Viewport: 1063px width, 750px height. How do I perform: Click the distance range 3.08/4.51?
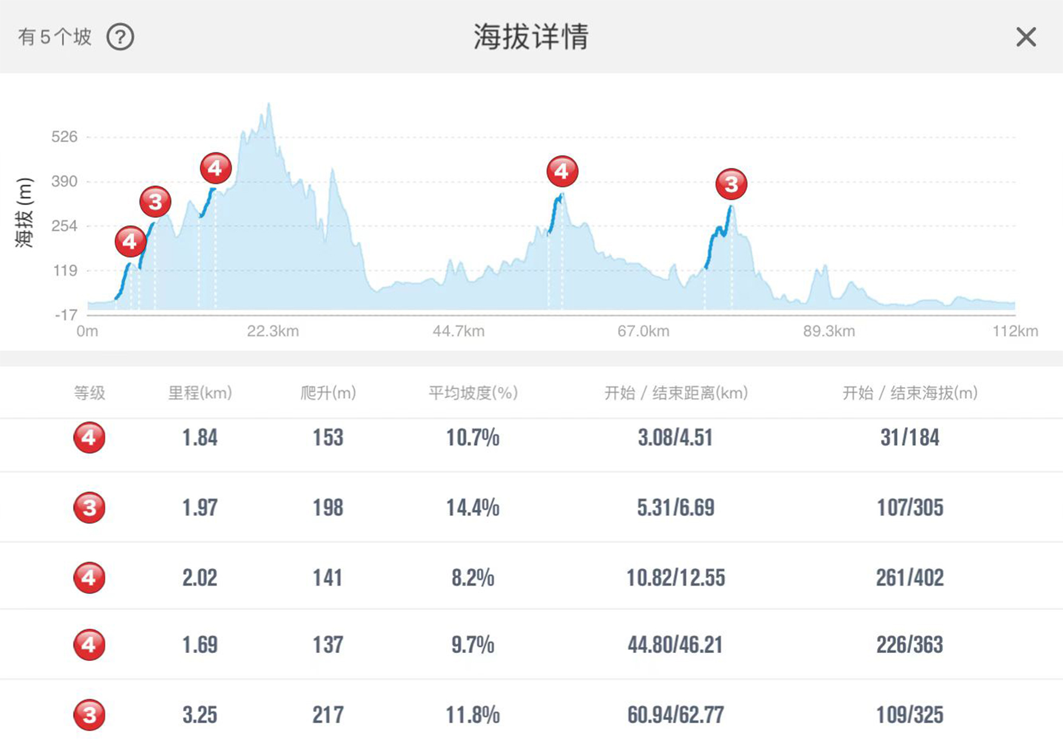tap(675, 437)
